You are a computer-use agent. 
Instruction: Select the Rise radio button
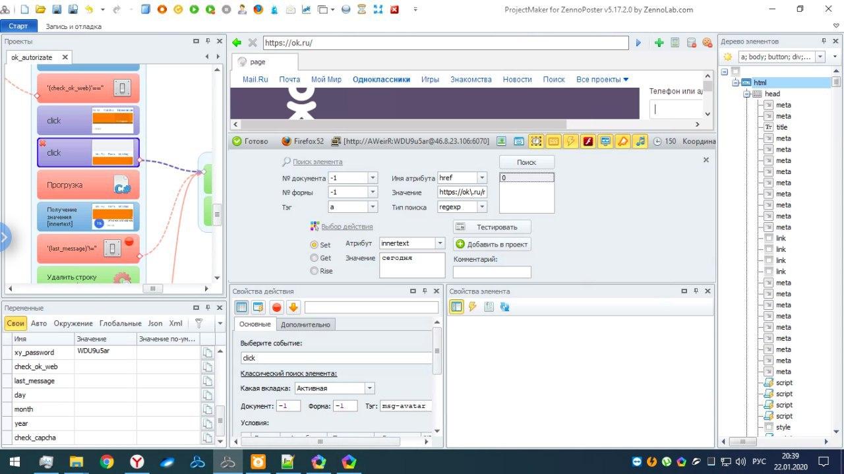[x=315, y=271]
